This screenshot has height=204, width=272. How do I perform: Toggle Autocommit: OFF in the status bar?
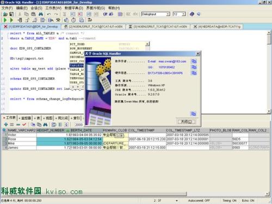(199, 201)
